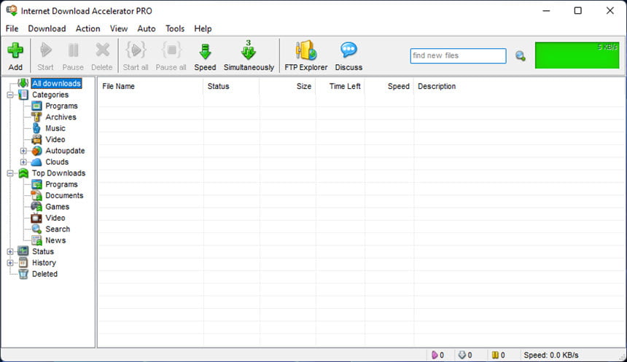Click the Delete download toolbar icon
Image resolution: width=627 pixels, height=362 pixels.
tap(102, 51)
